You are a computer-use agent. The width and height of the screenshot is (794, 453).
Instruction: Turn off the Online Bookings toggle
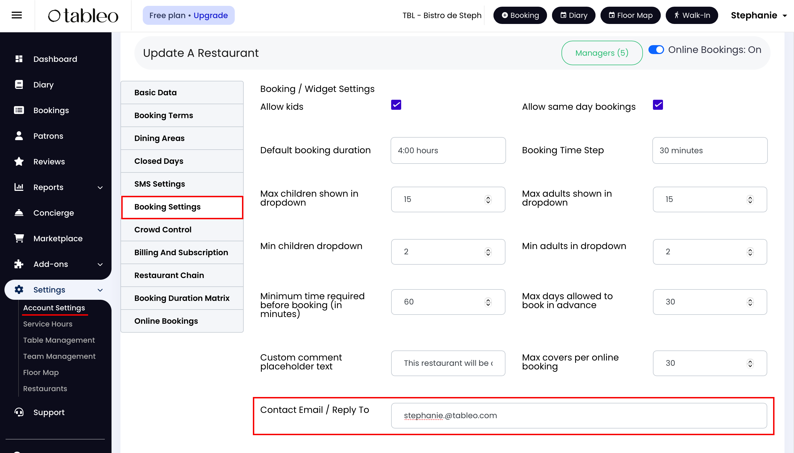pos(656,50)
